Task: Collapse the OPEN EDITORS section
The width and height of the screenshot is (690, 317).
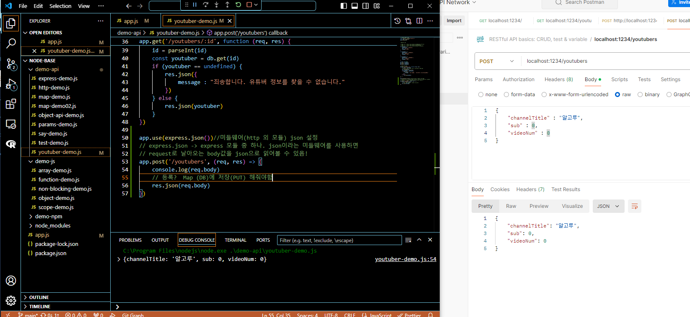Action: pyautogui.click(x=26, y=33)
